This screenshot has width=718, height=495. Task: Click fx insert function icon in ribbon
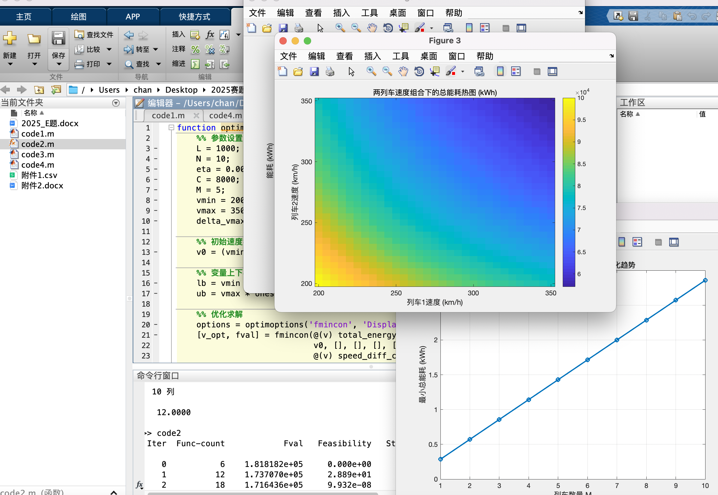coord(210,34)
